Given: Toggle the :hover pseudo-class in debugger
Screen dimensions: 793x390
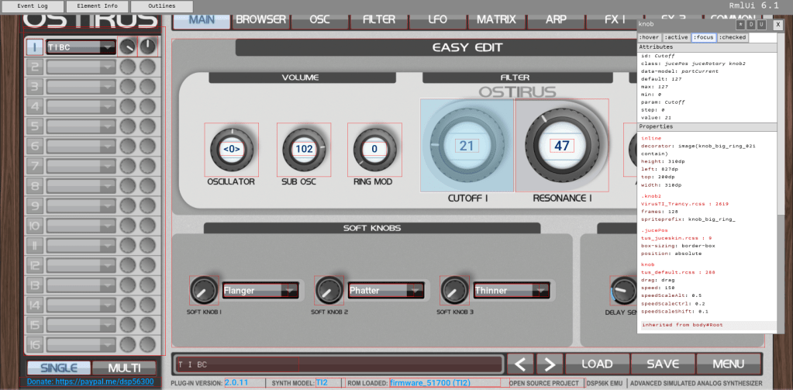Looking at the screenshot, I should coord(649,37).
